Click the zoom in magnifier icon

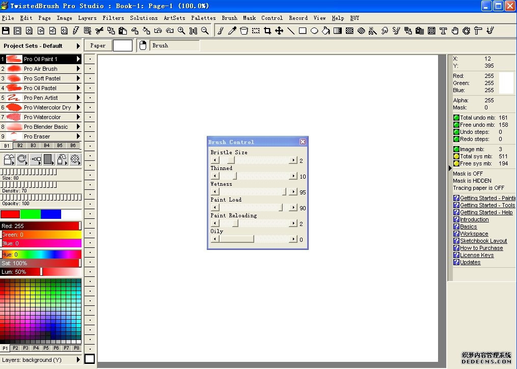181,31
